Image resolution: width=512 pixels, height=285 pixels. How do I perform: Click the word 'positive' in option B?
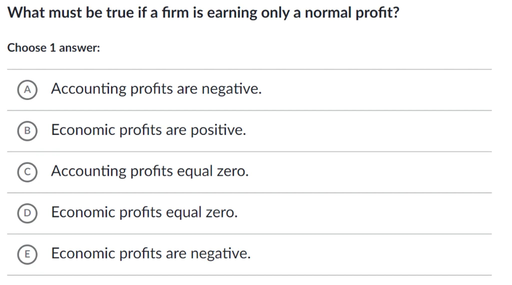218,130
